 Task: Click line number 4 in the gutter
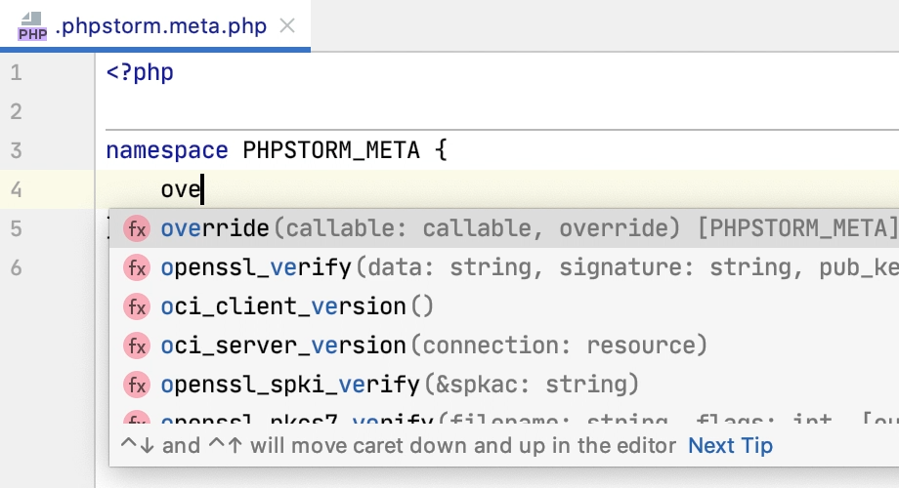[x=17, y=190]
